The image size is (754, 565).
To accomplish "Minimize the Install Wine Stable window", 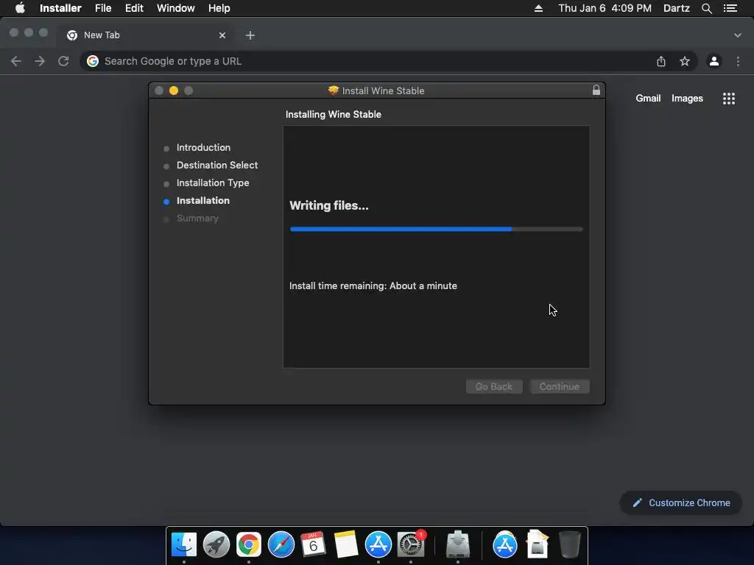I will coord(174,90).
